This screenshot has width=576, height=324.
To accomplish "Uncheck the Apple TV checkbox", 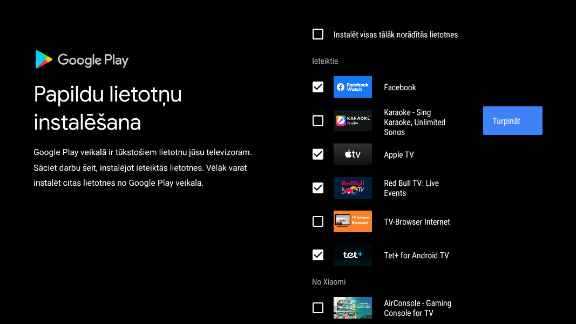I will (318, 154).
